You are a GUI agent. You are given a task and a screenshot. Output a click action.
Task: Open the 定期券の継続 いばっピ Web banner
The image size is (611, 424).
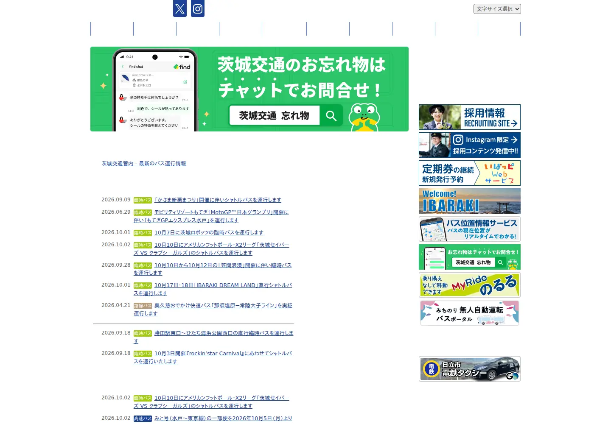(470, 173)
